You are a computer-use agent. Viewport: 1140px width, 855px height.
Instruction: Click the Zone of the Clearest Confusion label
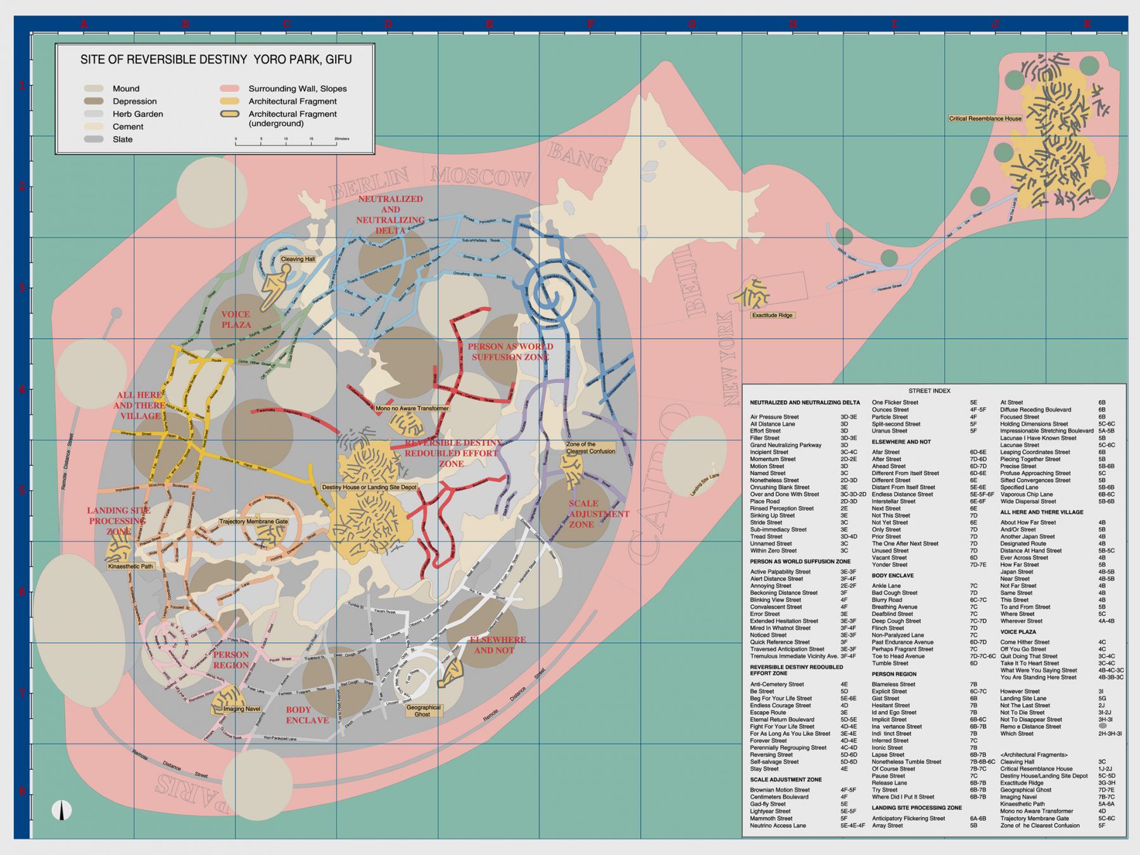[x=590, y=448]
